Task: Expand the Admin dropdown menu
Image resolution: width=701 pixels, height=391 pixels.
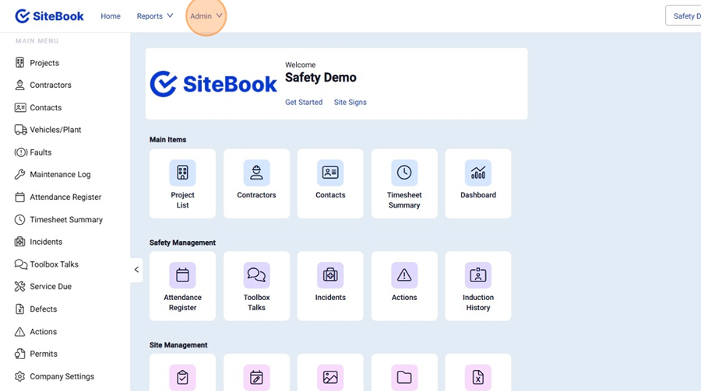Action: 206,16
